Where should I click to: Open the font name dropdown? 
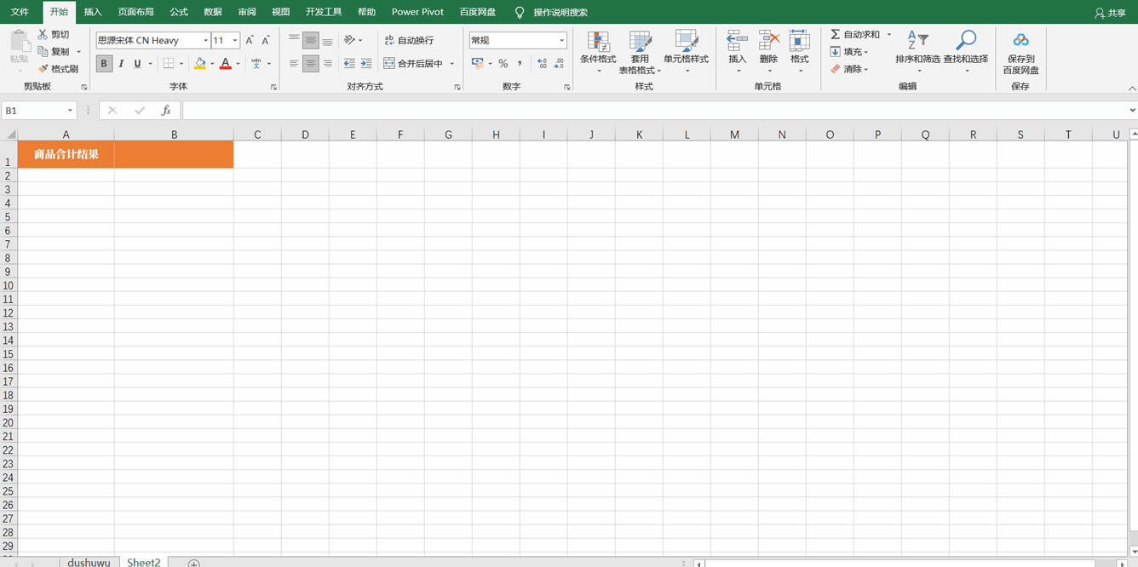[x=205, y=41]
